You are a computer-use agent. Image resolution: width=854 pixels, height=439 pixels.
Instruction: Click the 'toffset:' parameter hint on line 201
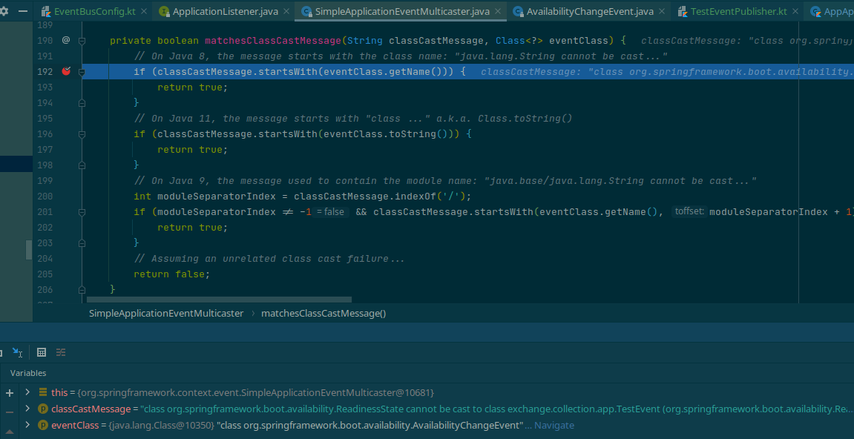[689, 211]
